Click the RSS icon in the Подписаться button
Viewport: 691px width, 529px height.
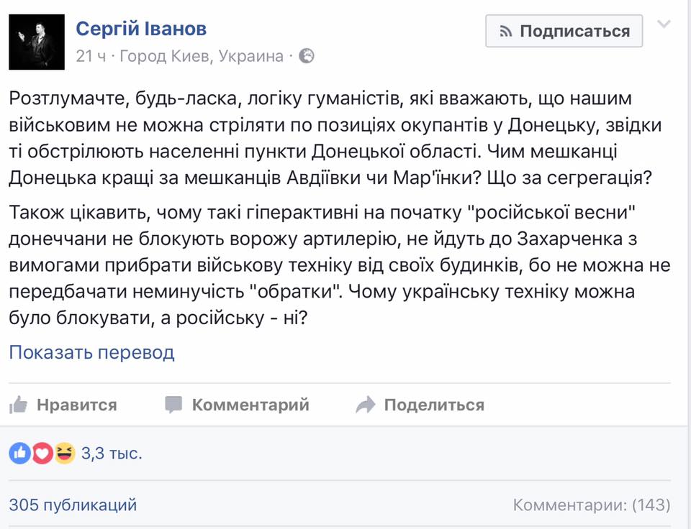point(505,31)
